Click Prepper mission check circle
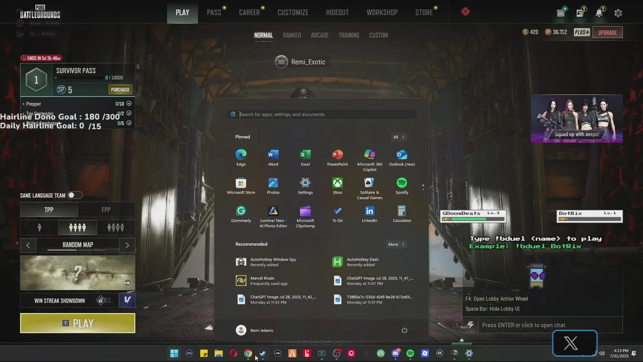This screenshot has width=643, height=362. (x=129, y=104)
